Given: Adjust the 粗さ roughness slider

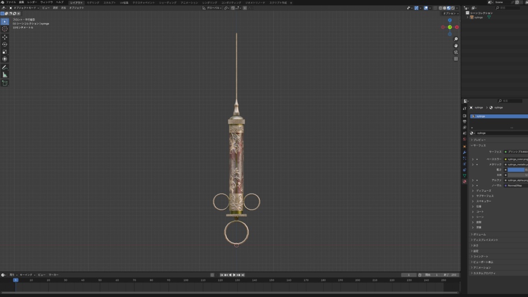Looking at the screenshot, I should [517, 169].
